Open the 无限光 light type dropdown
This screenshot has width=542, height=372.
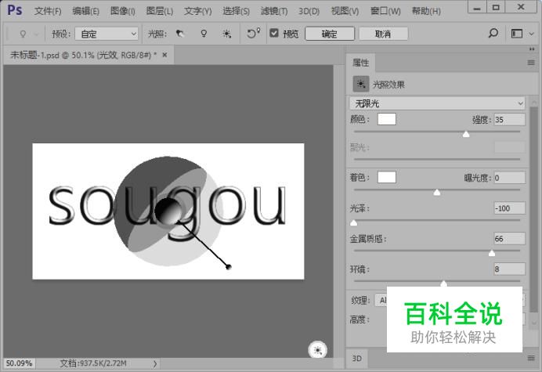coord(437,103)
